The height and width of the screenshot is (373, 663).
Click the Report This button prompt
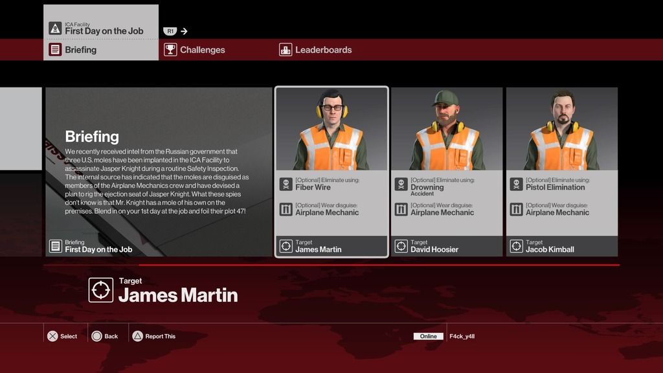154,336
